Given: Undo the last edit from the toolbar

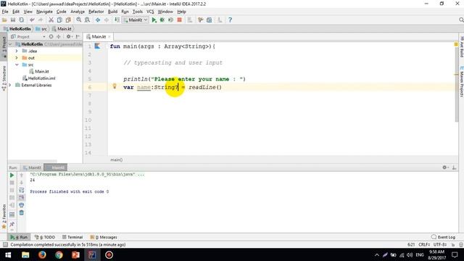Looking at the screenshot, I should click(x=32, y=20).
